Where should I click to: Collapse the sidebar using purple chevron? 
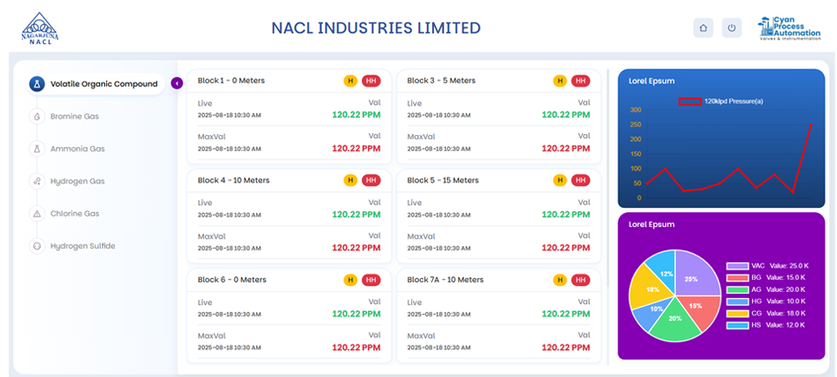click(177, 83)
